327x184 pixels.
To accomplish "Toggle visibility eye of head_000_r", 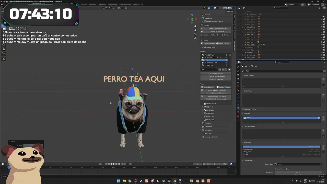I will point(322,45).
